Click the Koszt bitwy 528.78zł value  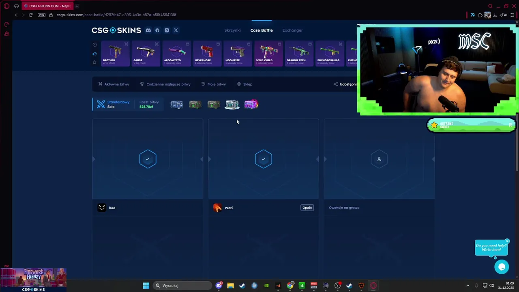[146, 107]
